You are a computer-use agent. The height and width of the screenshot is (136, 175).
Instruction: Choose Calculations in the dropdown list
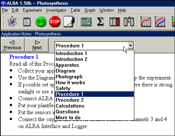pyautogui.click(x=94, y=106)
